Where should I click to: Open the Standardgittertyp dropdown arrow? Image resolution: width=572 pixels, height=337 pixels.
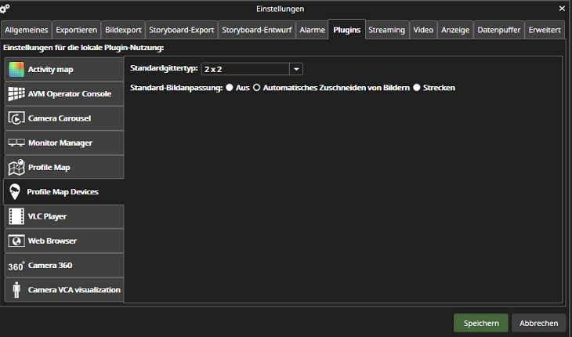click(296, 69)
